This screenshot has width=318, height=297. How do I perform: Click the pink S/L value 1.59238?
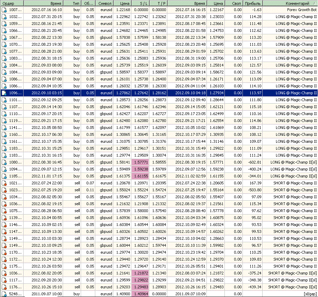pyautogui.click(x=140, y=169)
